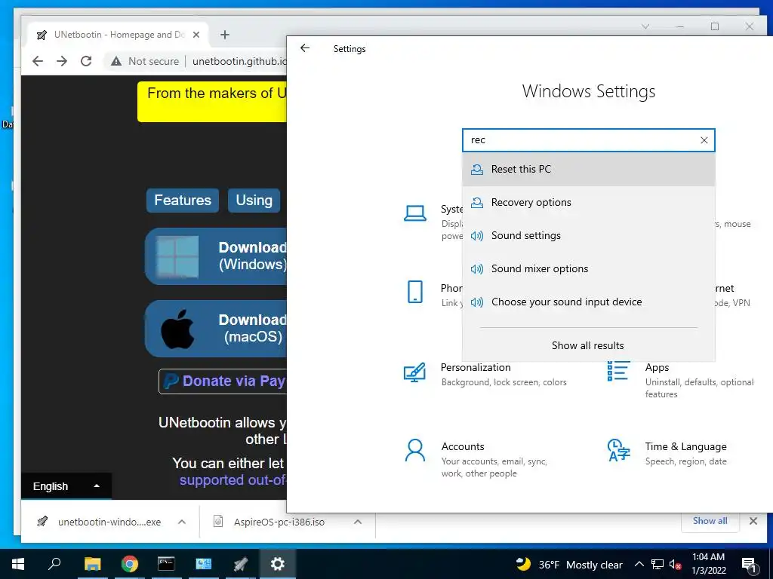Reload the UNetbootin page

(86, 61)
